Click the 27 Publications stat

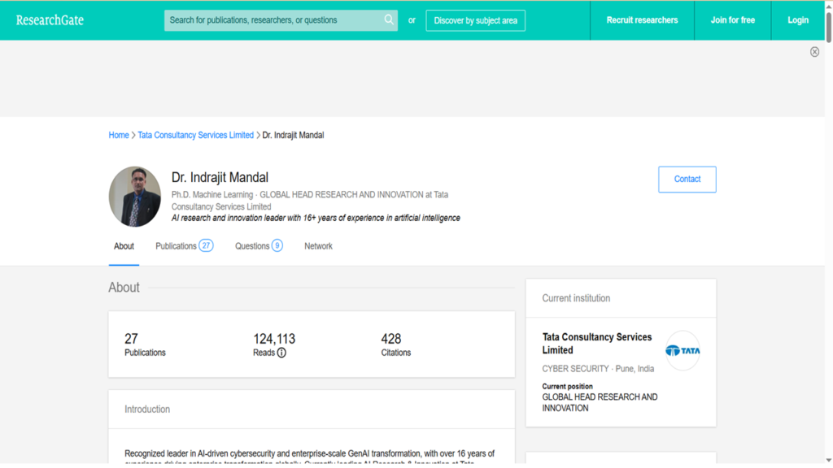pos(145,344)
